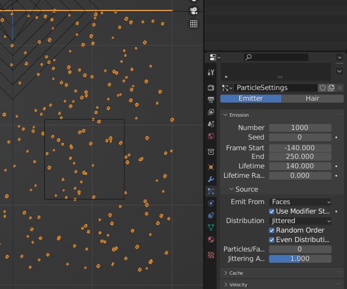Animate the Use Modifier Stack dot

tap(336, 211)
